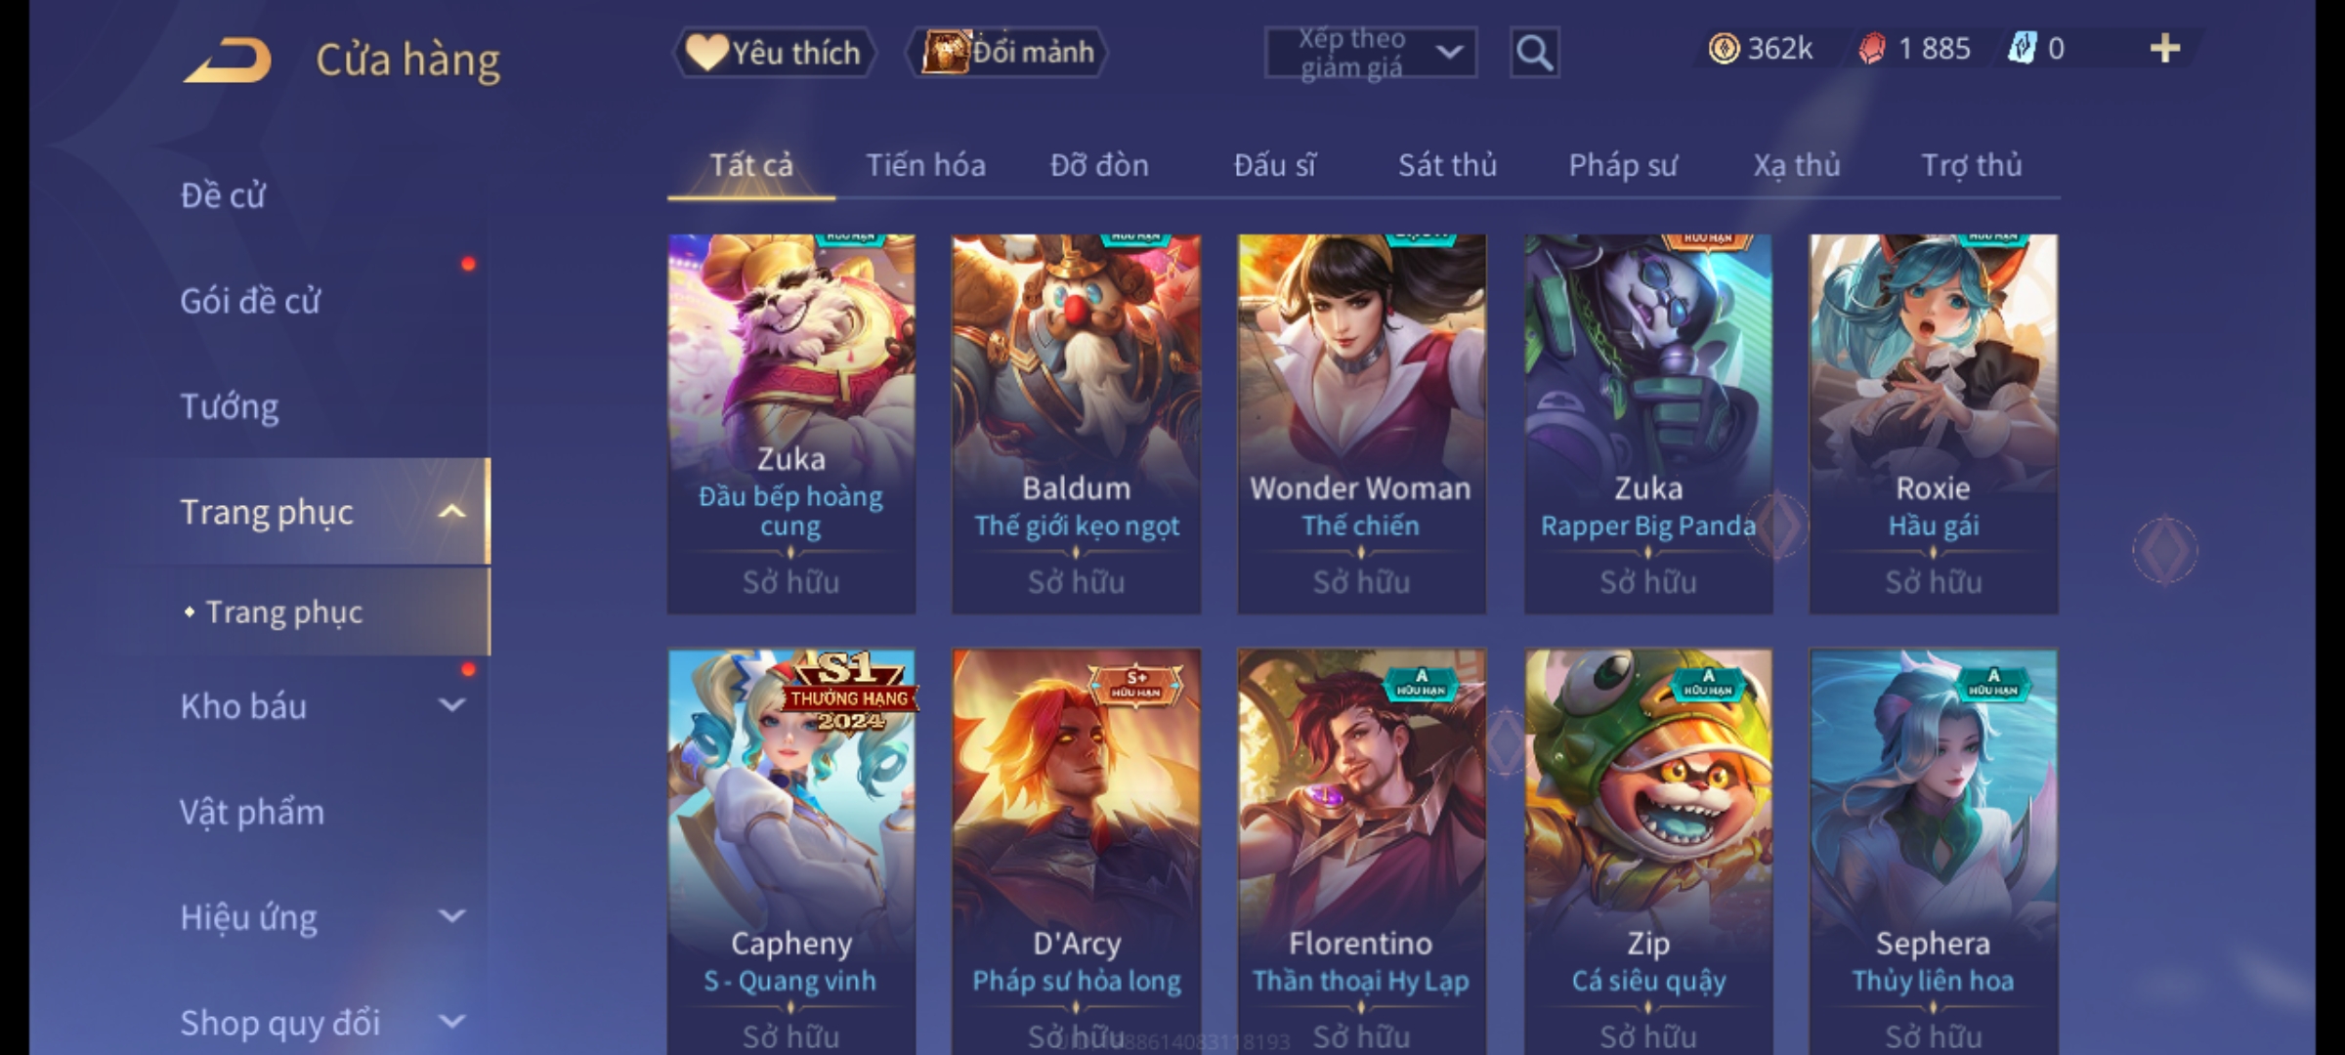
Task: Open the Gói đề cử menu item
Action: pos(250,301)
